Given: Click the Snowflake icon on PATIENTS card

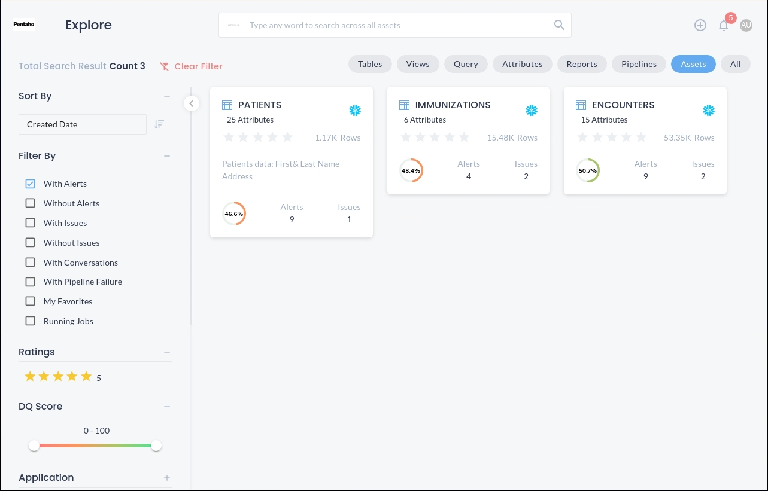Looking at the screenshot, I should click(x=355, y=111).
